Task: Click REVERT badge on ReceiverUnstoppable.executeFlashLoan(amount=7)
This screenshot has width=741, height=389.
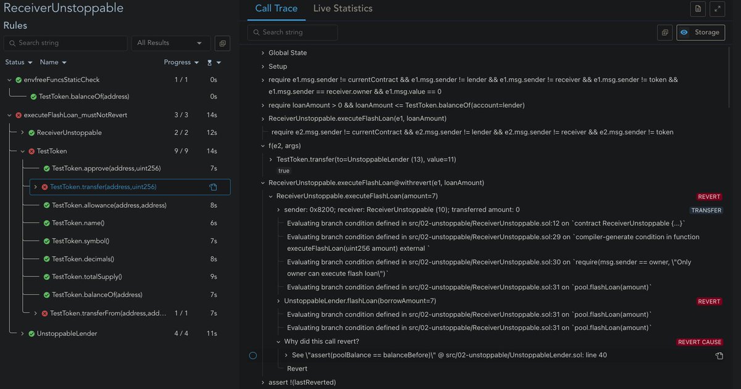Action: point(709,197)
